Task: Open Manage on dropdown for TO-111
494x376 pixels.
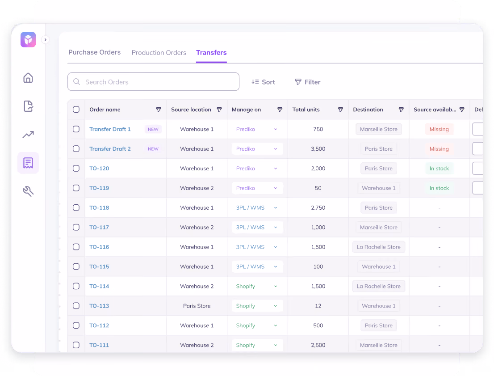Action: tap(257, 345)
